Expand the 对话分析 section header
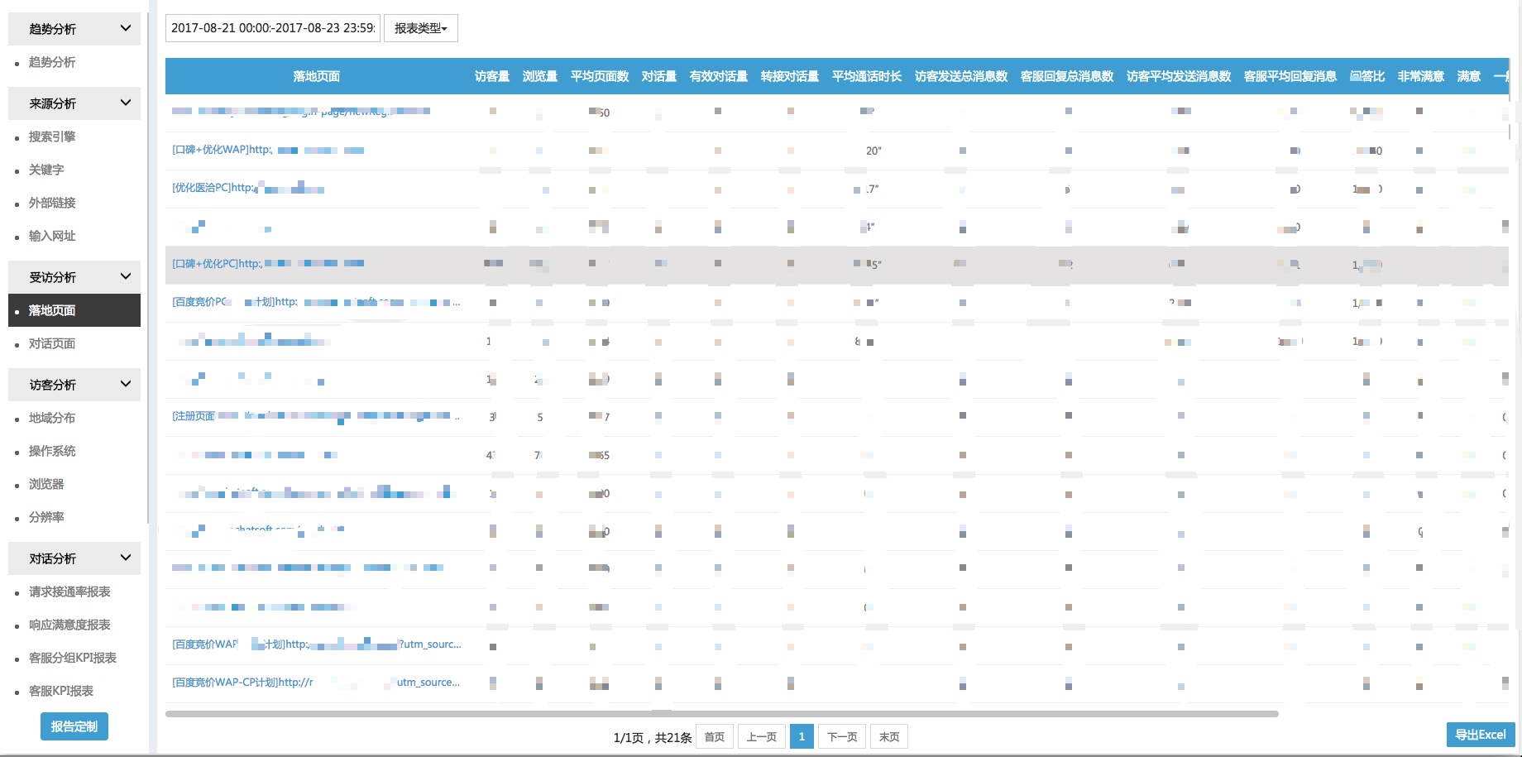Image resolution: width=1522 pixels, height=757 pixels. coord(74,558)
